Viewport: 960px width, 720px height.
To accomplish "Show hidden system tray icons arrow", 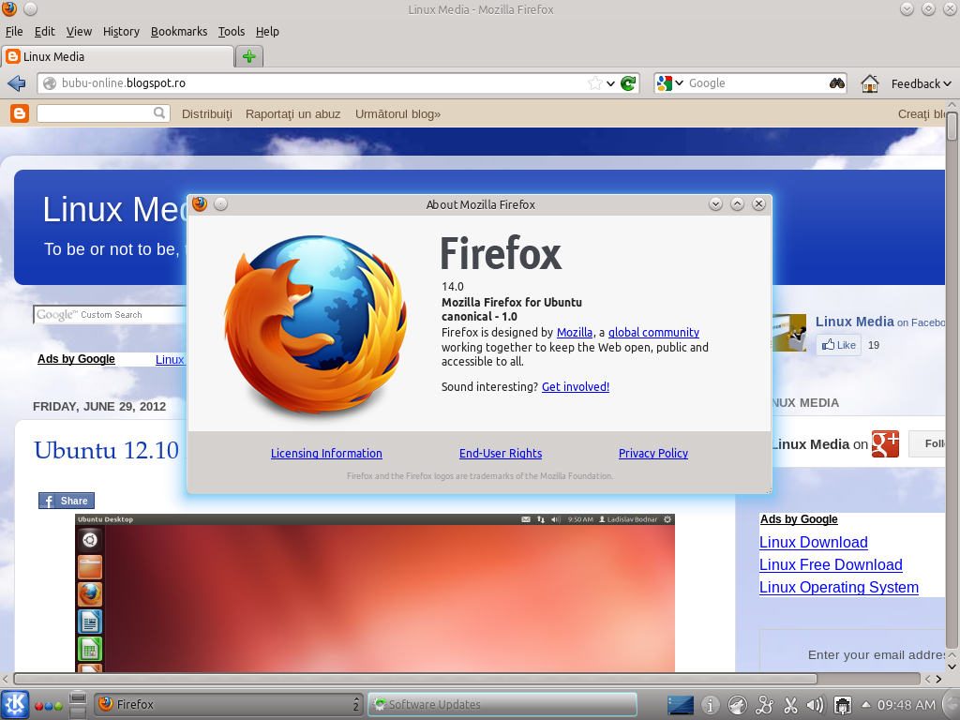I will pyautogui.click(x=865, y=705).
